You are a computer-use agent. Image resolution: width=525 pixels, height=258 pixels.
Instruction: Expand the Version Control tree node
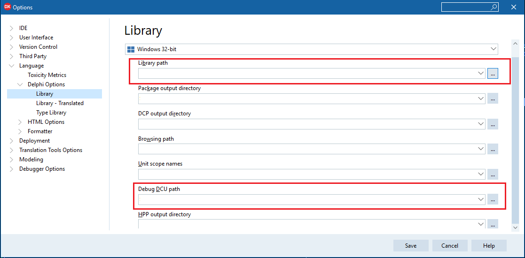pos(12,47)
